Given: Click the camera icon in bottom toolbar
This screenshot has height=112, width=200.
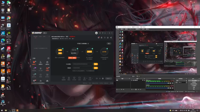Looking at the screenshot, I should [x=69, y=78].
